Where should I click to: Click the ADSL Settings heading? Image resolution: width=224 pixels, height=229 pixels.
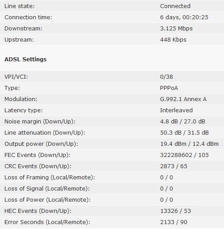(x=25, y=59)
